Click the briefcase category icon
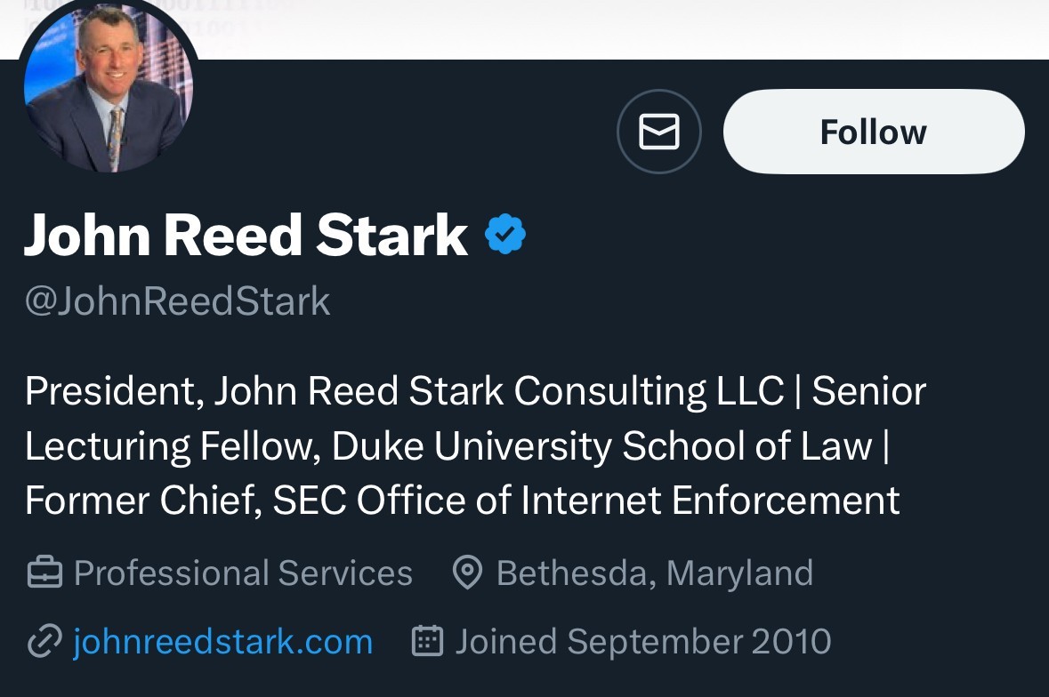This screenshot has height=697, width=1049. click(x=44, y=573)
